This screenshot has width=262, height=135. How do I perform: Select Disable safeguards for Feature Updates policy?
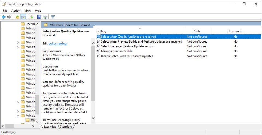[x=127, y=56]
